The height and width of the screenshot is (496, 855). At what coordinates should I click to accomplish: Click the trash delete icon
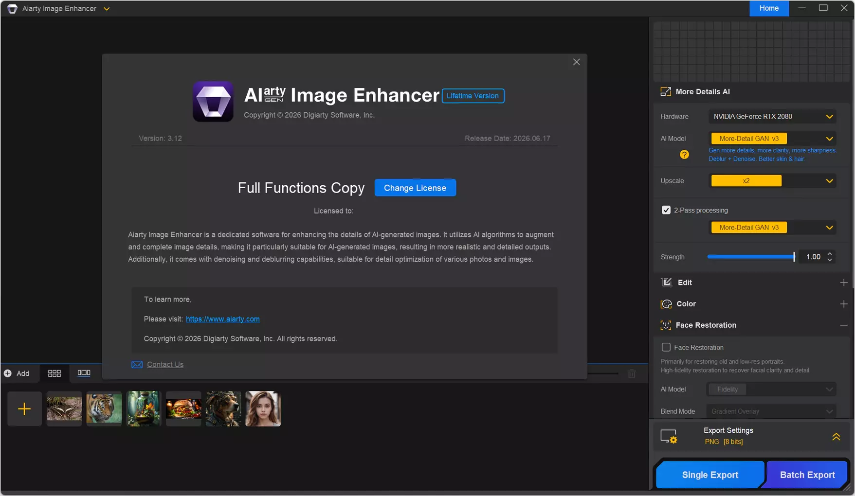click(x=632, y=374)
